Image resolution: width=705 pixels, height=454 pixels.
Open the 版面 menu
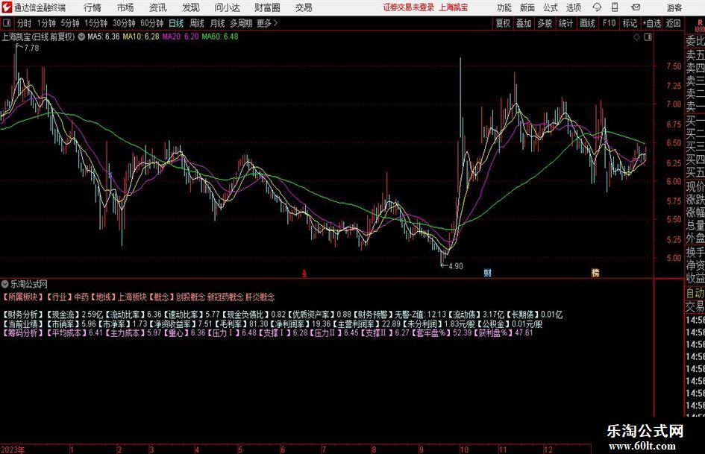point(527,7)
